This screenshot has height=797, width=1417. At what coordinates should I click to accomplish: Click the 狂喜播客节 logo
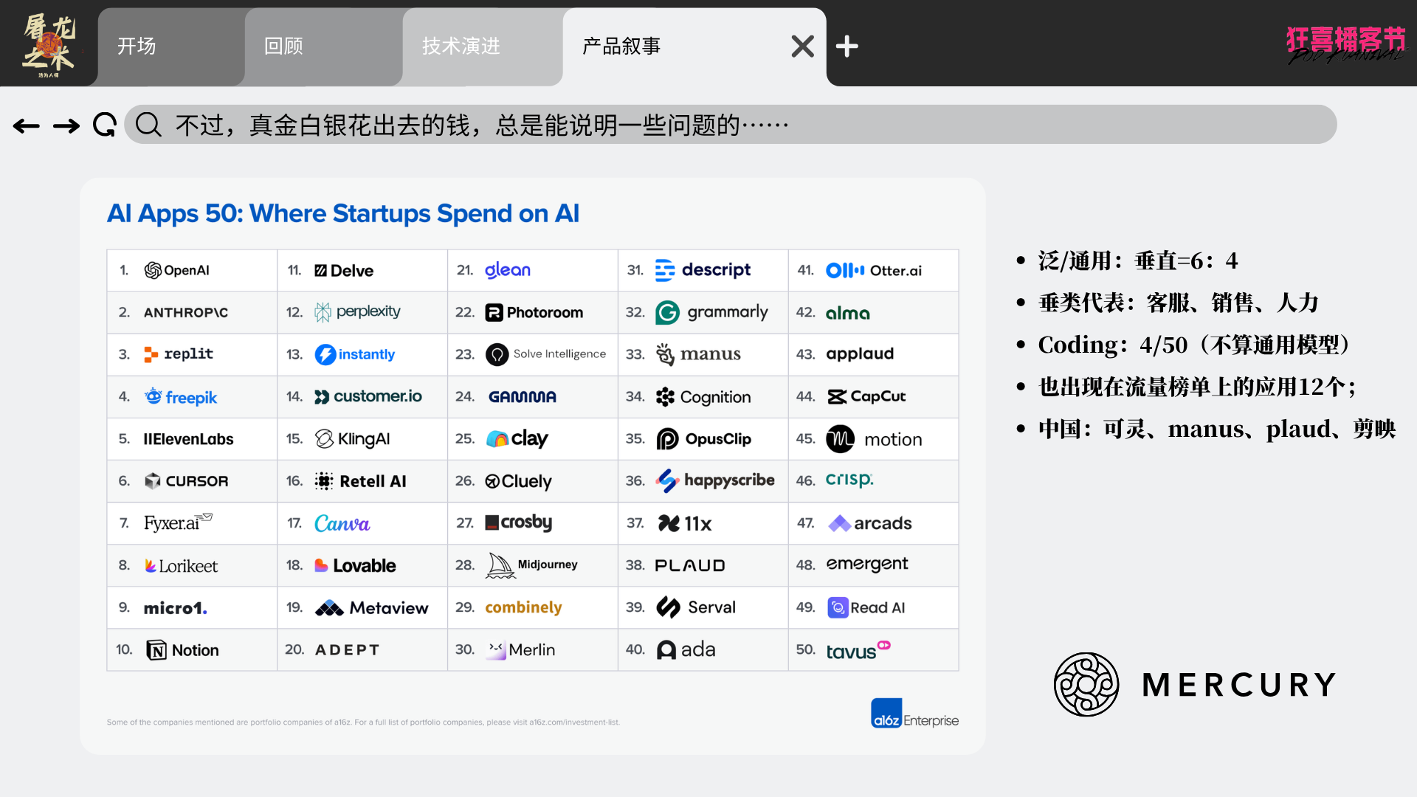click(x=1345, y=43)
